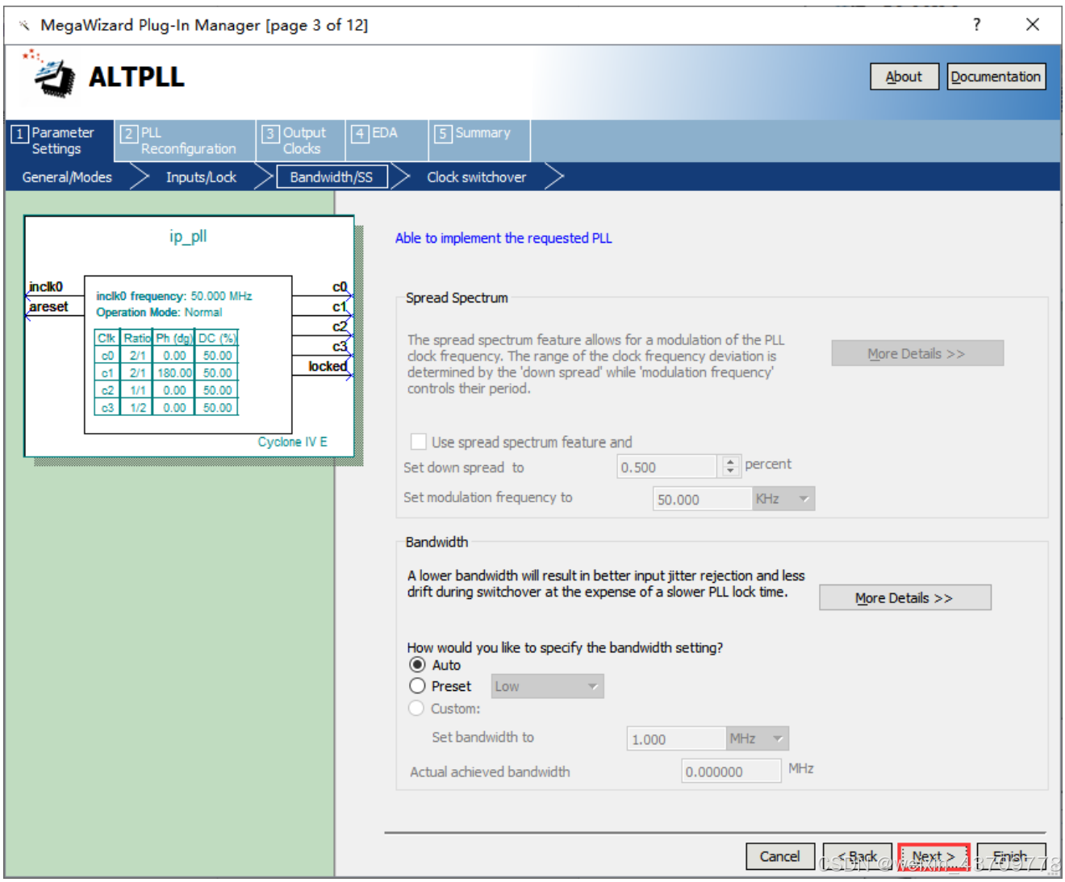Click the areset port label in diagram
Viewport: 1065px width, 882px height.
pos(48,306)
